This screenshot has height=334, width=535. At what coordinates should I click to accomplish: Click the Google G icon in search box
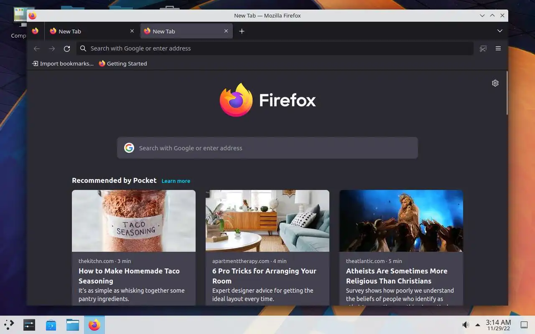(x=129, y=148)
